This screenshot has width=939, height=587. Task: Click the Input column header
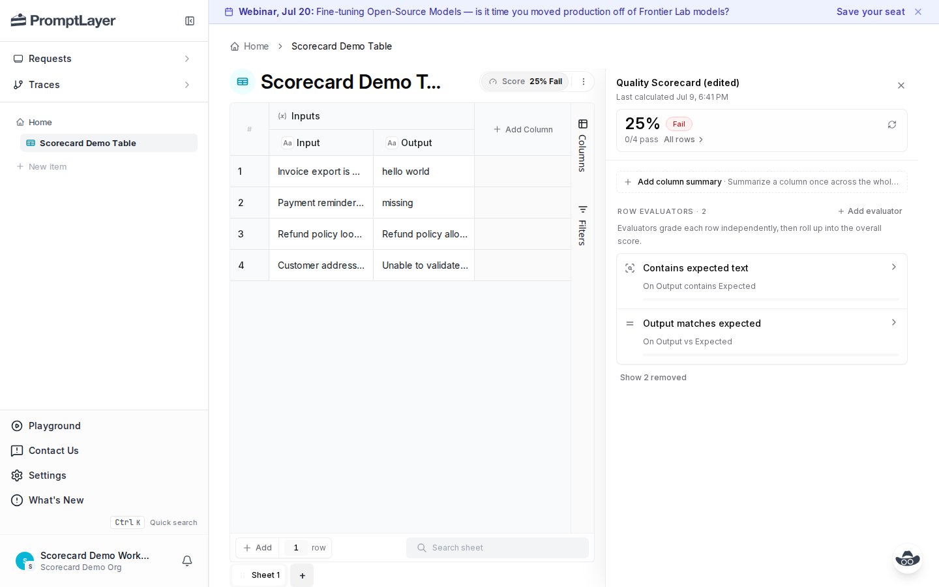tap(321, 143)
